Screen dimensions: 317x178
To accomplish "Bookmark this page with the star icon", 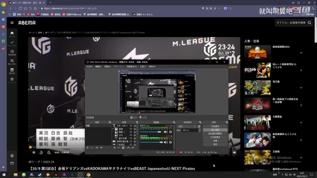I will tap(35, 8).
